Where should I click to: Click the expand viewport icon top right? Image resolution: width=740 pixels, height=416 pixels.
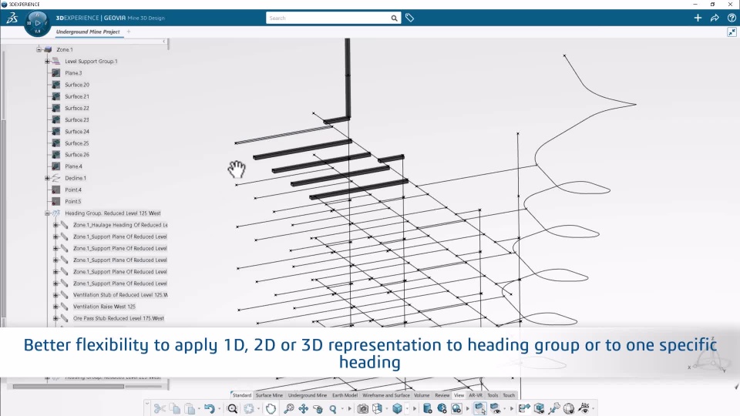point(732,32)
